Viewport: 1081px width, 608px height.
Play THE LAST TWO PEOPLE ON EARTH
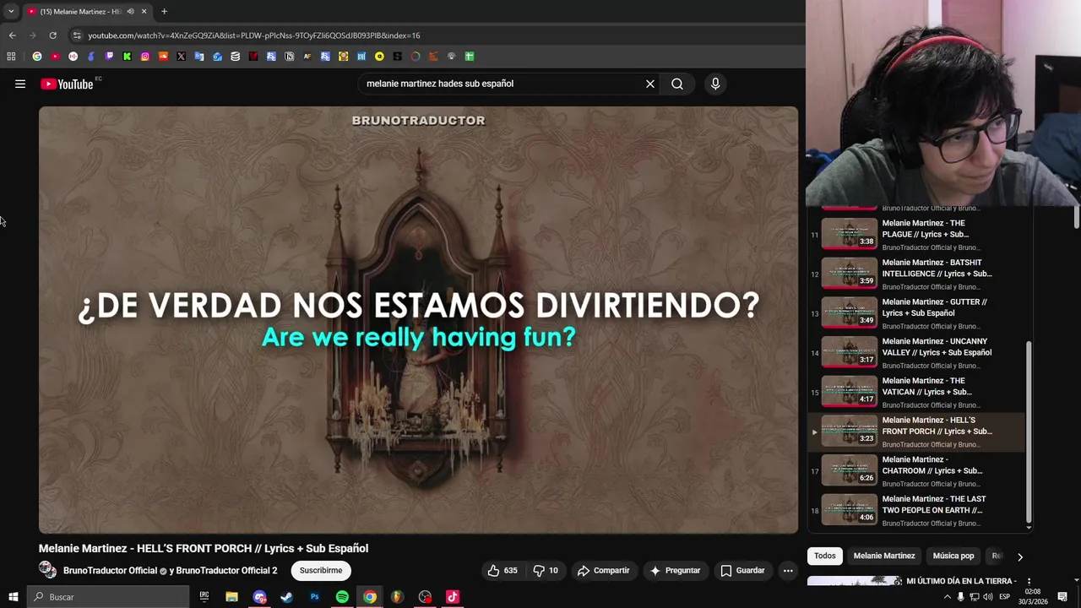(916, 510)
